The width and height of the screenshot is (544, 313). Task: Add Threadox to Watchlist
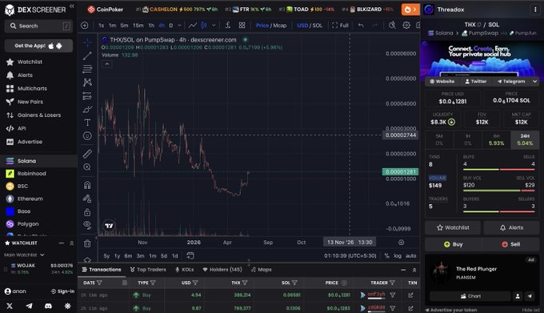point(453,227)
